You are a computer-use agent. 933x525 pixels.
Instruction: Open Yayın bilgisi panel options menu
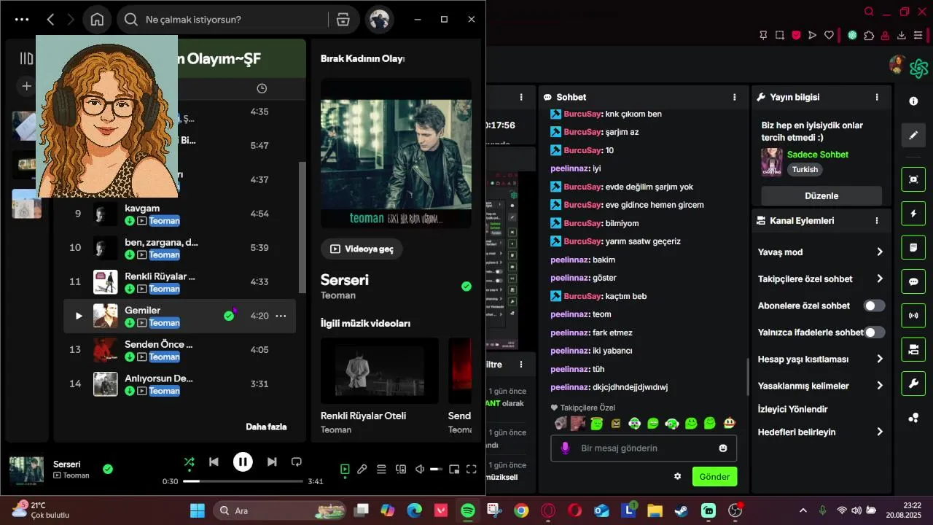tap(877, 97)
